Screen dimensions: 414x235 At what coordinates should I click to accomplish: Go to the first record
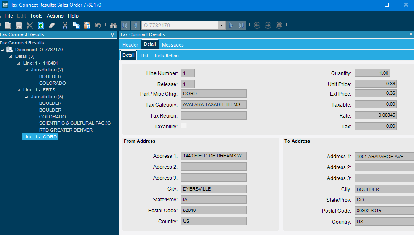tap(125, 25)
